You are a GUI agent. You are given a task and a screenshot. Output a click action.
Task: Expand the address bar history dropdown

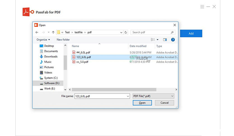click(121, 33)
